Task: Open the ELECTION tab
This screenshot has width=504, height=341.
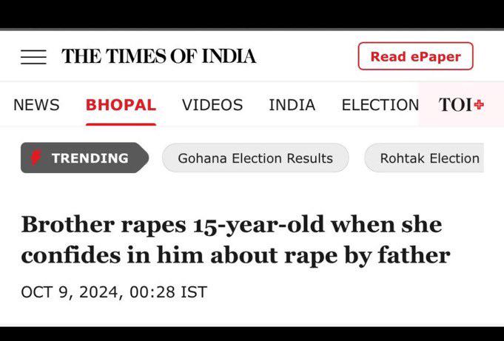Action: pyautogui.click(x=380, y=105)
